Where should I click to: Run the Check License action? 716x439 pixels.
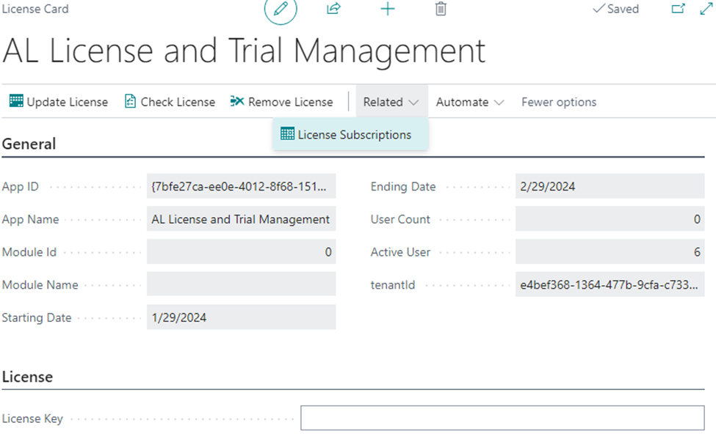(170, 102)
